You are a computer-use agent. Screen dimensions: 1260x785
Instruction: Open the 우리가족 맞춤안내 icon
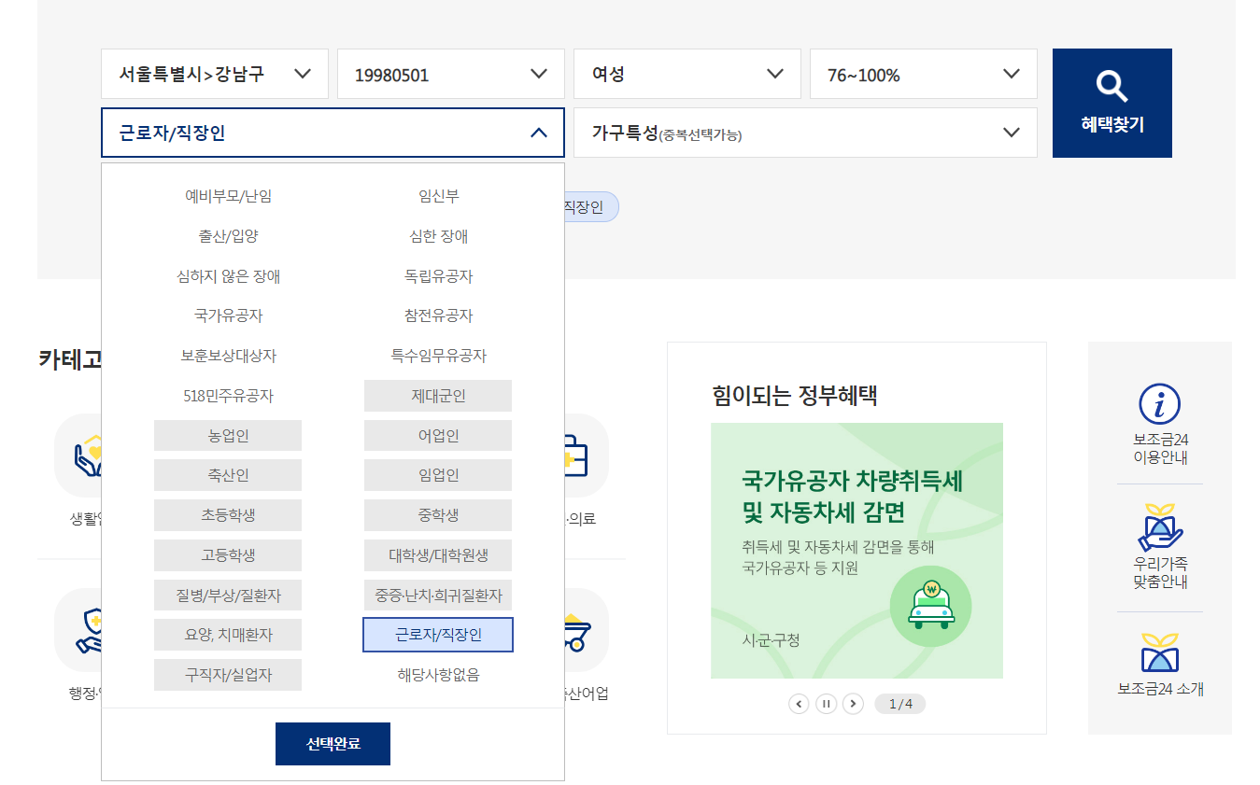tap(1159, 528)
